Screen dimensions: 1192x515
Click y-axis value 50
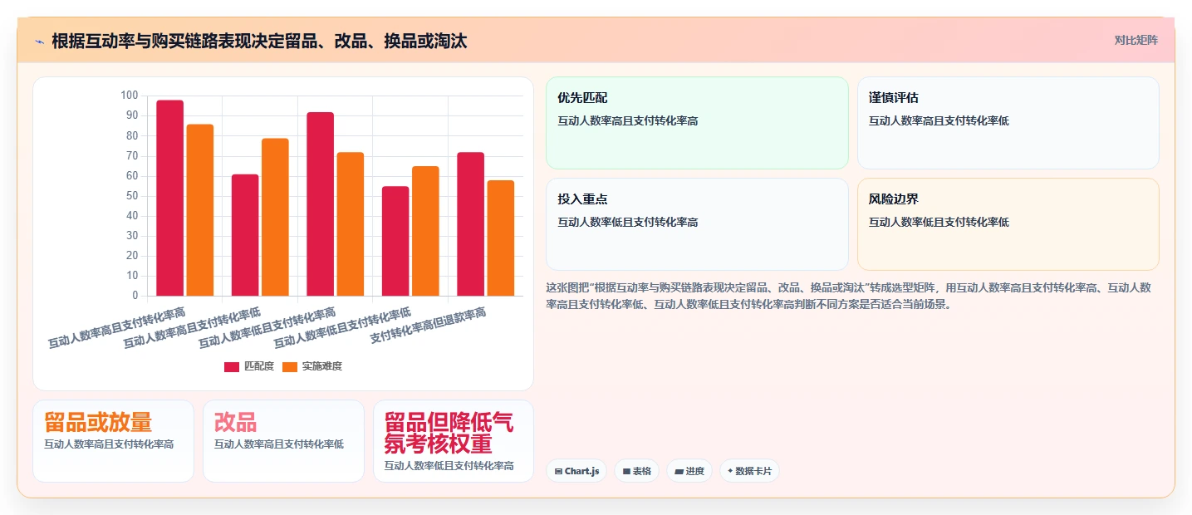pos(132,196)
